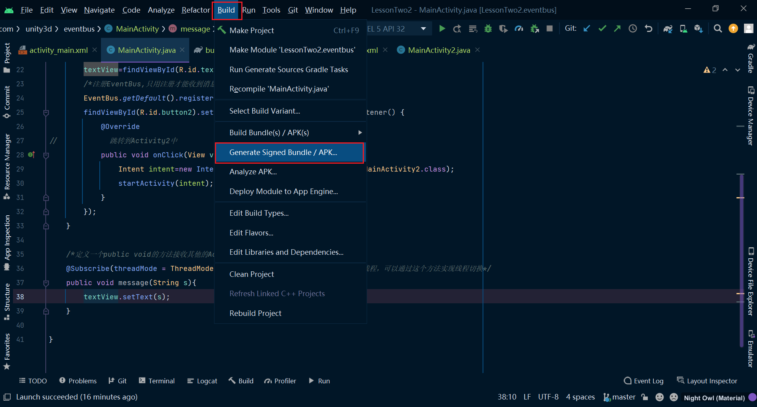Click the negative feedback sad face
Viewport: 757px width, 407px height.
[x=674, y=397]
